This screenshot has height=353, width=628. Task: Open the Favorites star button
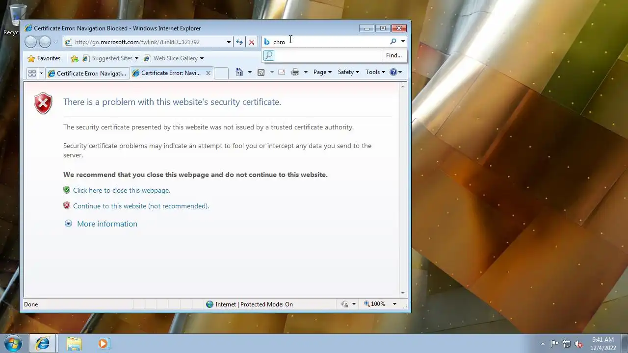click(x=44, y=58)
